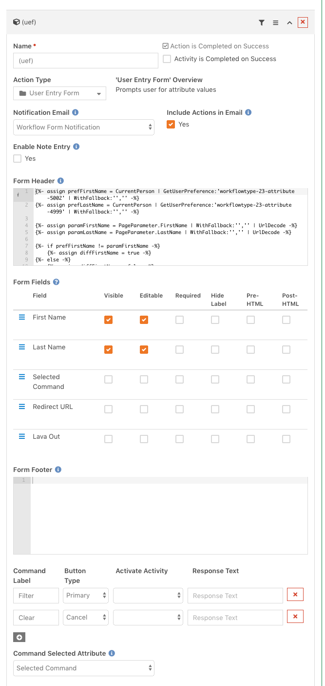The width and height of the screenshot is (325, 686).
Task: Show Enable Note Entry info icon
Action: tap(76, 147)
